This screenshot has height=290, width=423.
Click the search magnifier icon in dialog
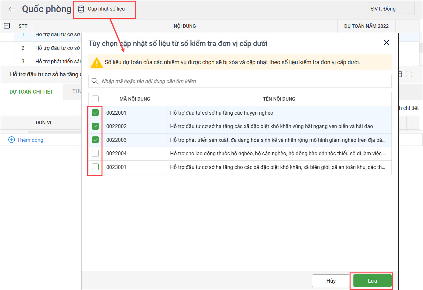coord(95,81)
